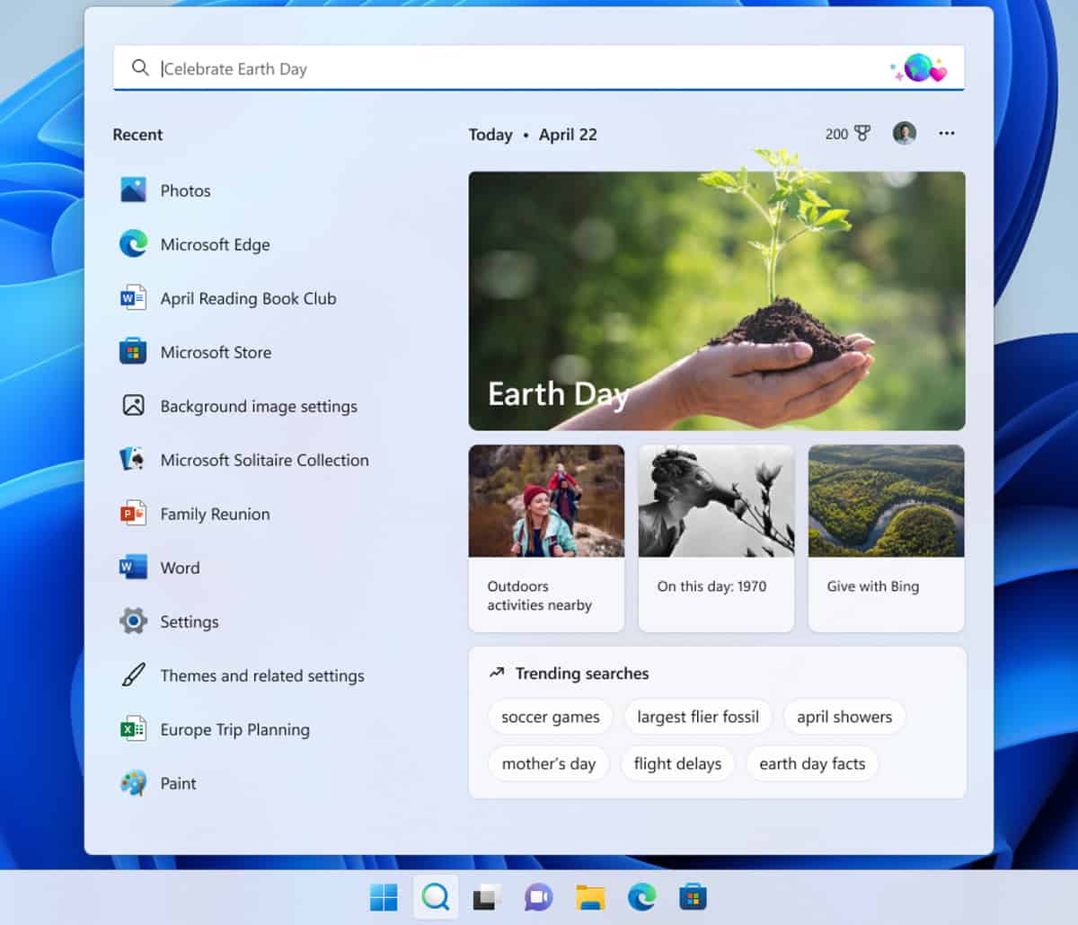Screen dimensions: 1078x925
Task: Open Chat from the taskbar
Action: tap(538, 895)
